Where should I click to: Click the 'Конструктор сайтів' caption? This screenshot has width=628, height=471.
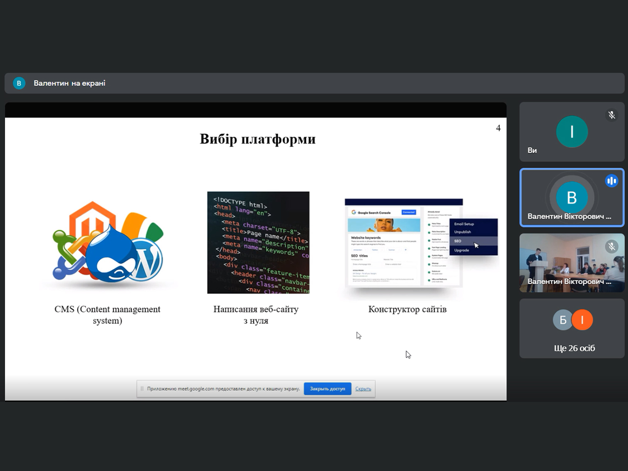(407, 309)
